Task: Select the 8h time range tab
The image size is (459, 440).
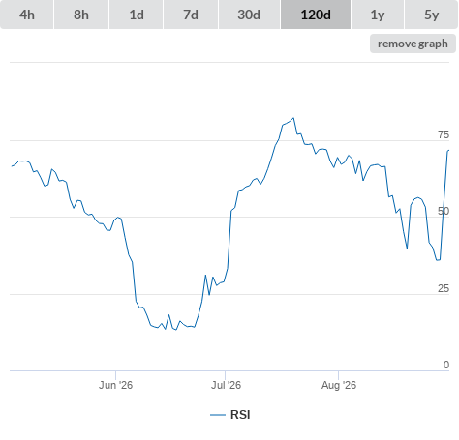Action: point(81,15)
